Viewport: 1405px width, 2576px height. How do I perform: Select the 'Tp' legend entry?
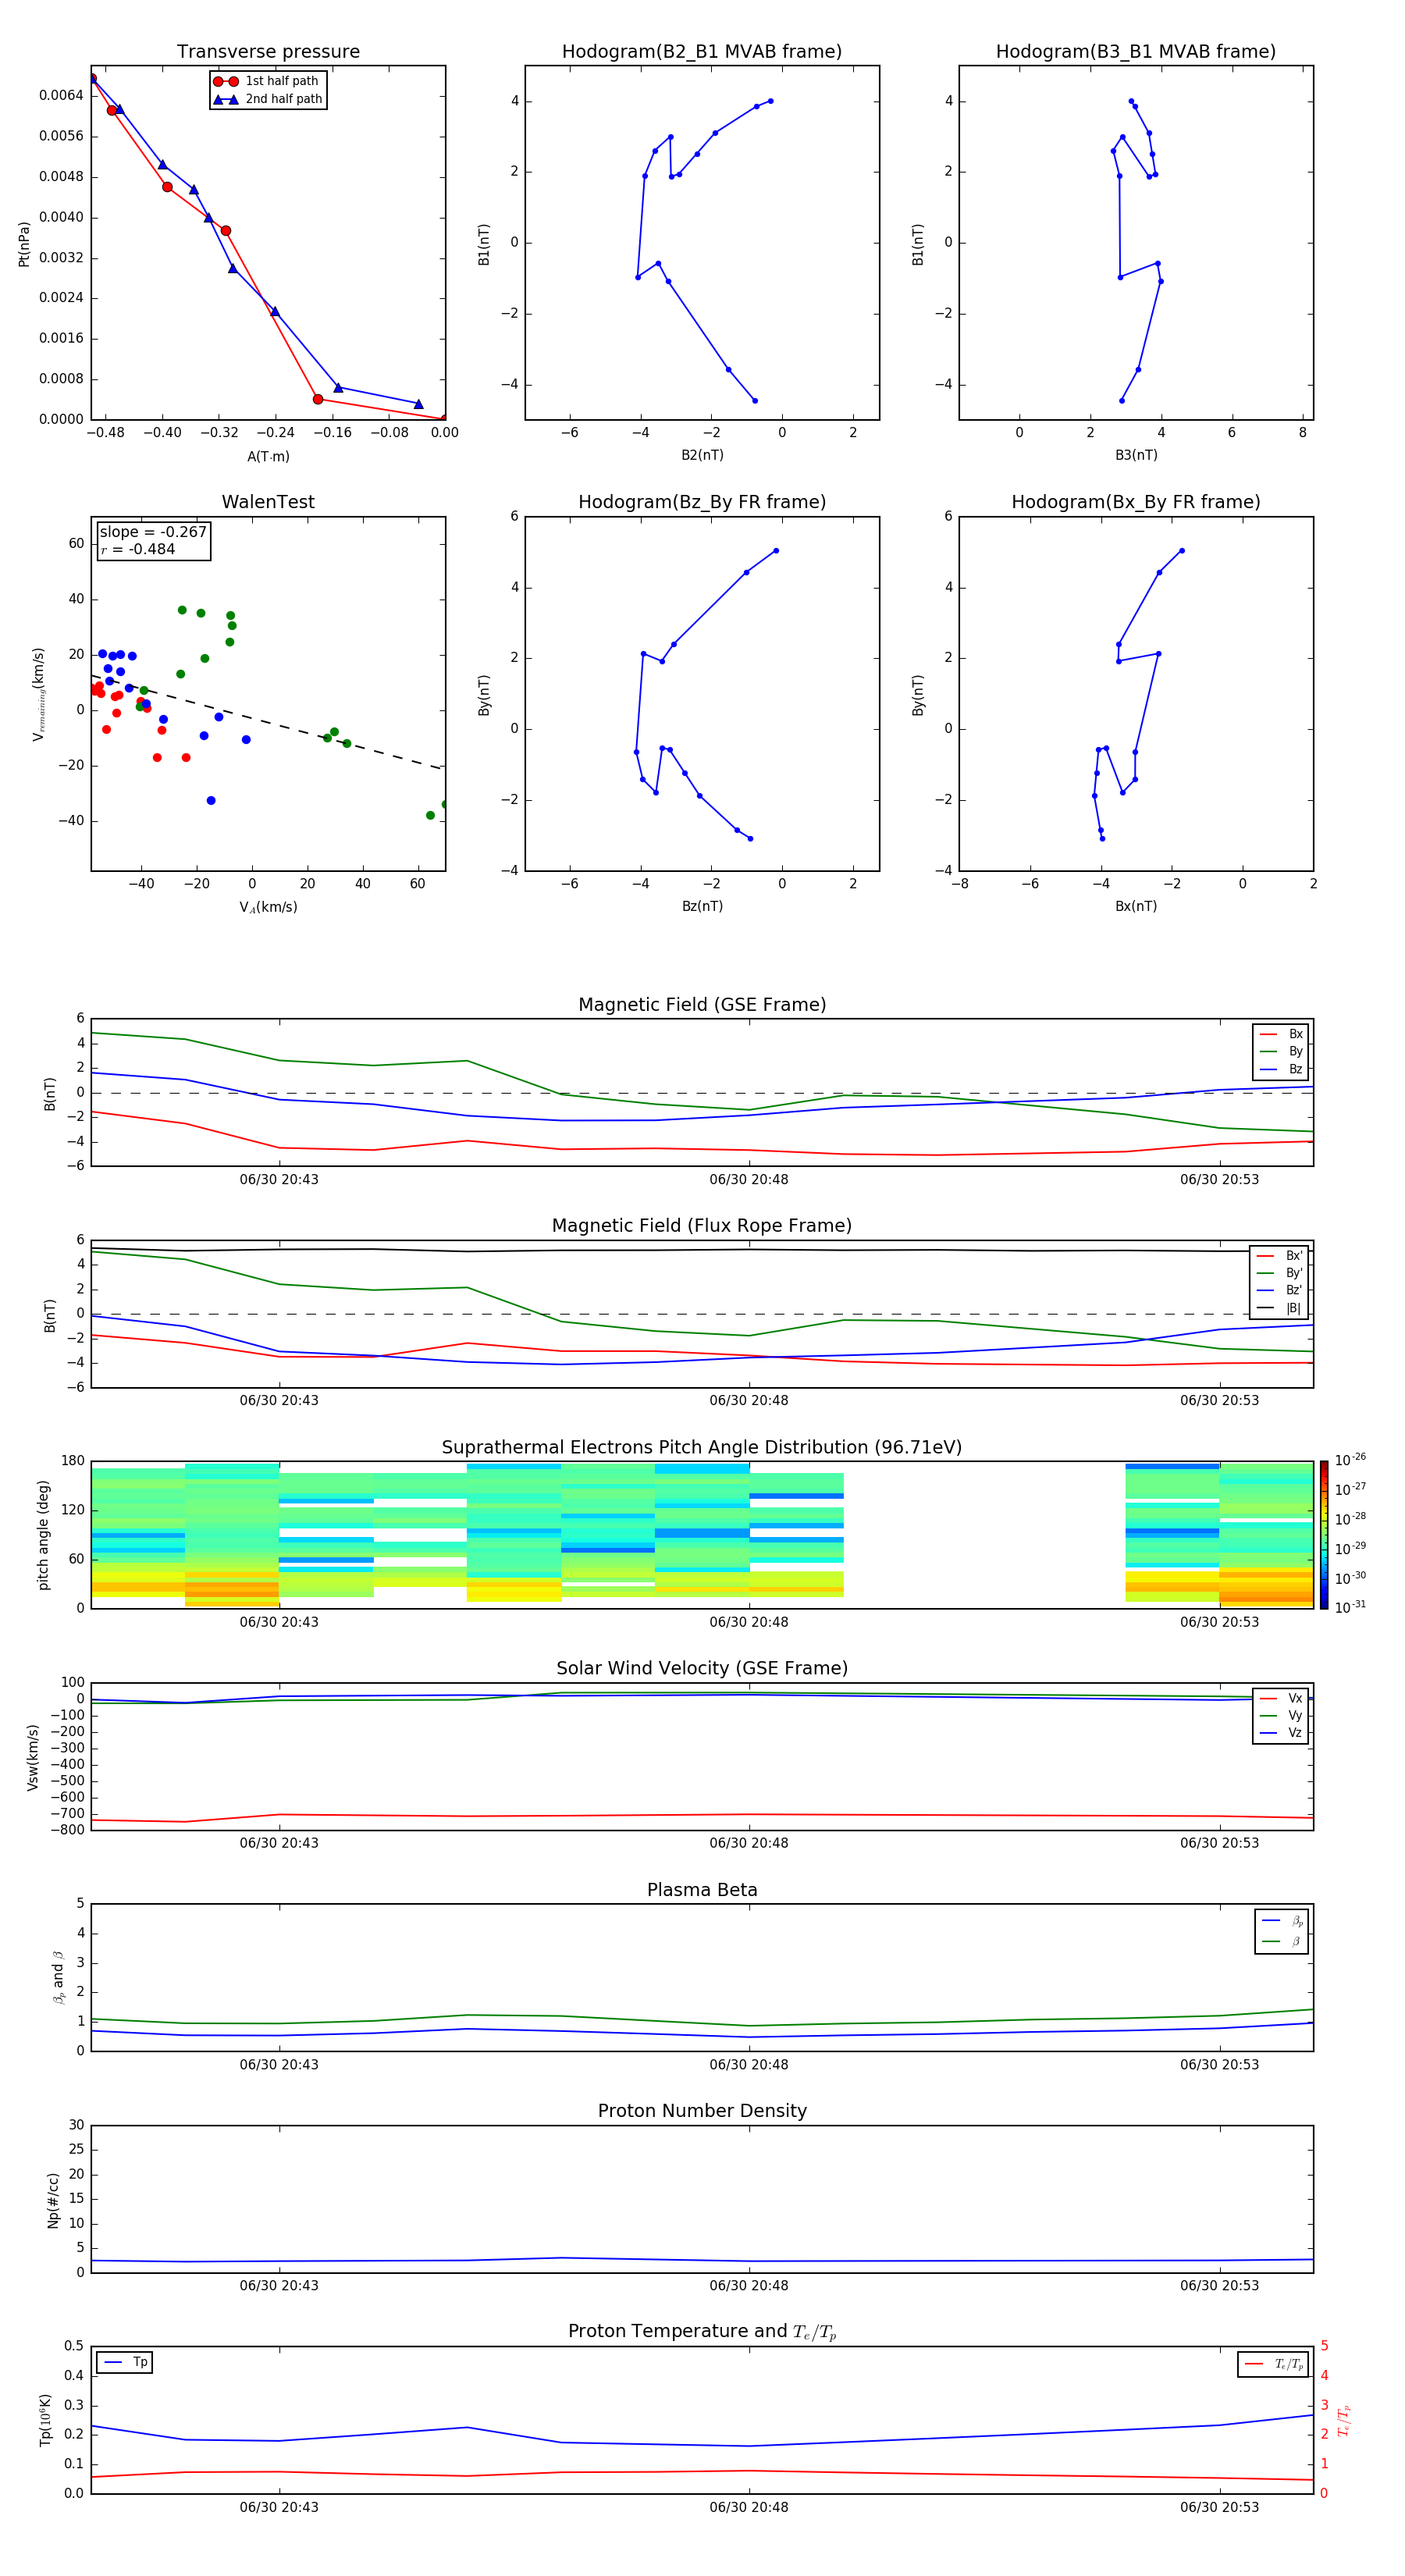(x=125, y=2362)
